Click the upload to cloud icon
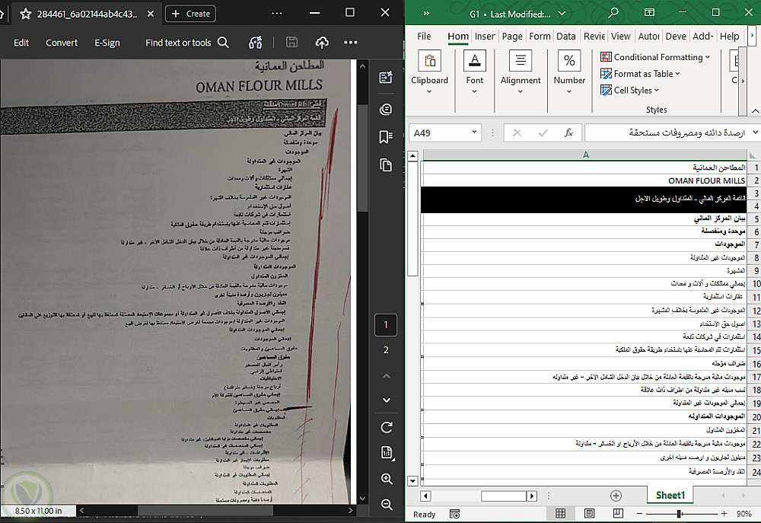761x523 pixels. [x=322, y=43]
